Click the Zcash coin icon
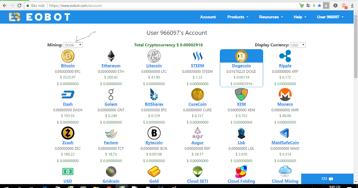Screen dimensions: 358x188 (x=68, y=133)
